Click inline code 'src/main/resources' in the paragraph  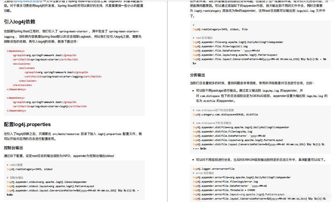pos(66,134)
